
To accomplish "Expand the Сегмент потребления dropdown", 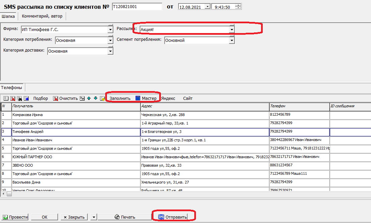I will coord(231,40).
